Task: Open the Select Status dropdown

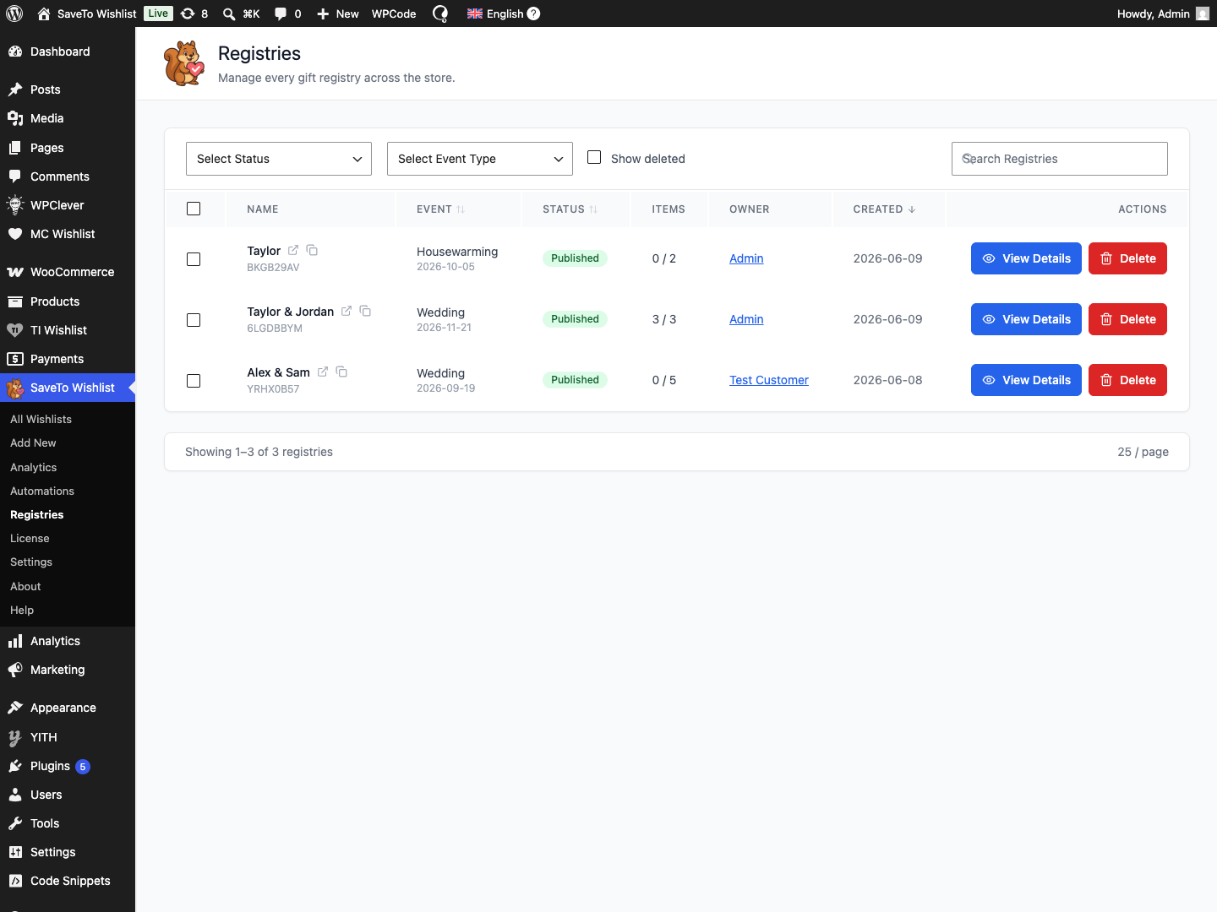Action: point(279,159)
